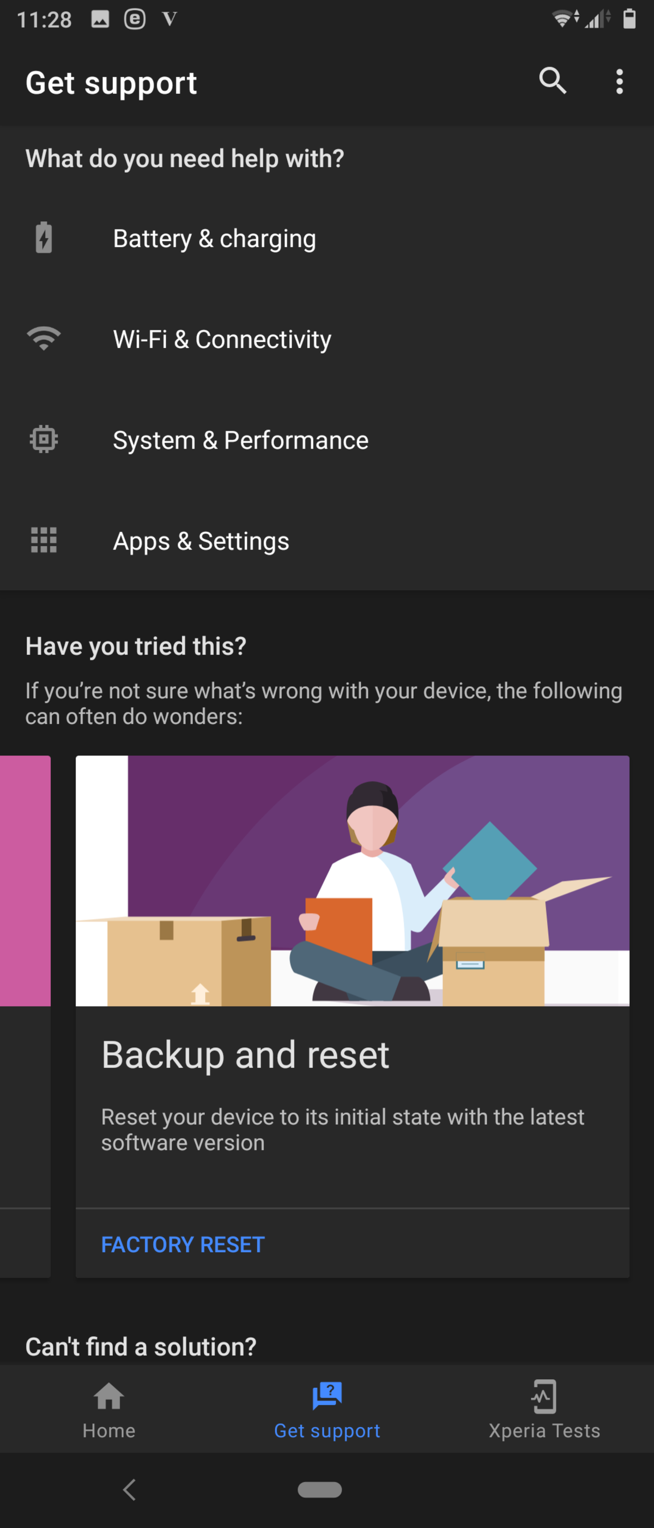Tap the battery icon beside Battery & charging

pyautogui.click(x=43, y=237)
